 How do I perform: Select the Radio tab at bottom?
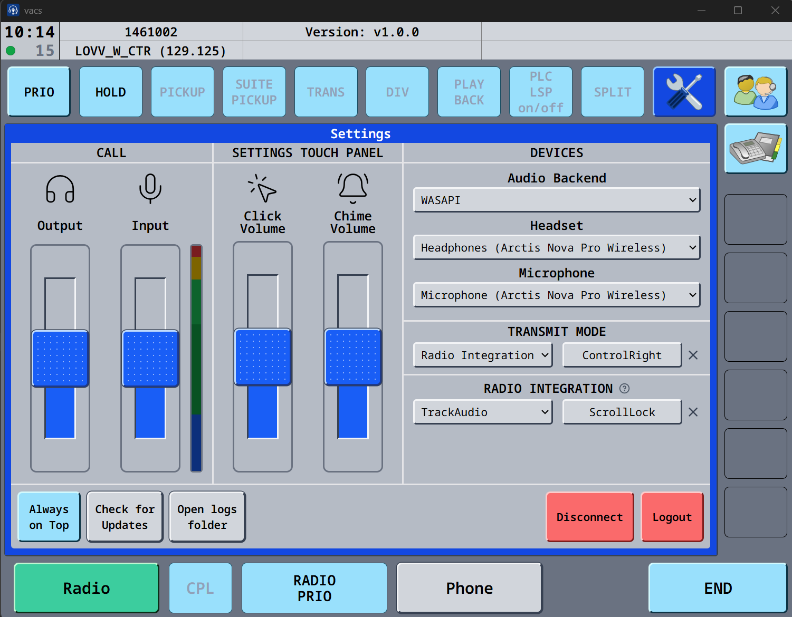87,588
